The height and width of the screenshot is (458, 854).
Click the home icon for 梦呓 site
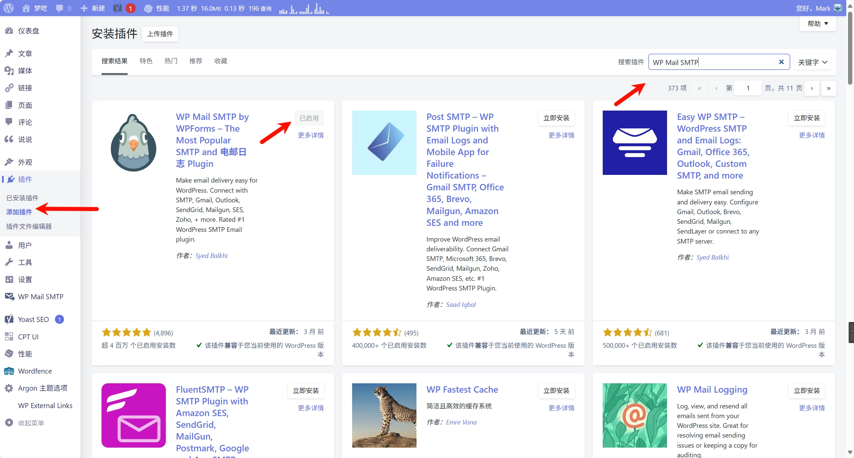click(26, 8)
